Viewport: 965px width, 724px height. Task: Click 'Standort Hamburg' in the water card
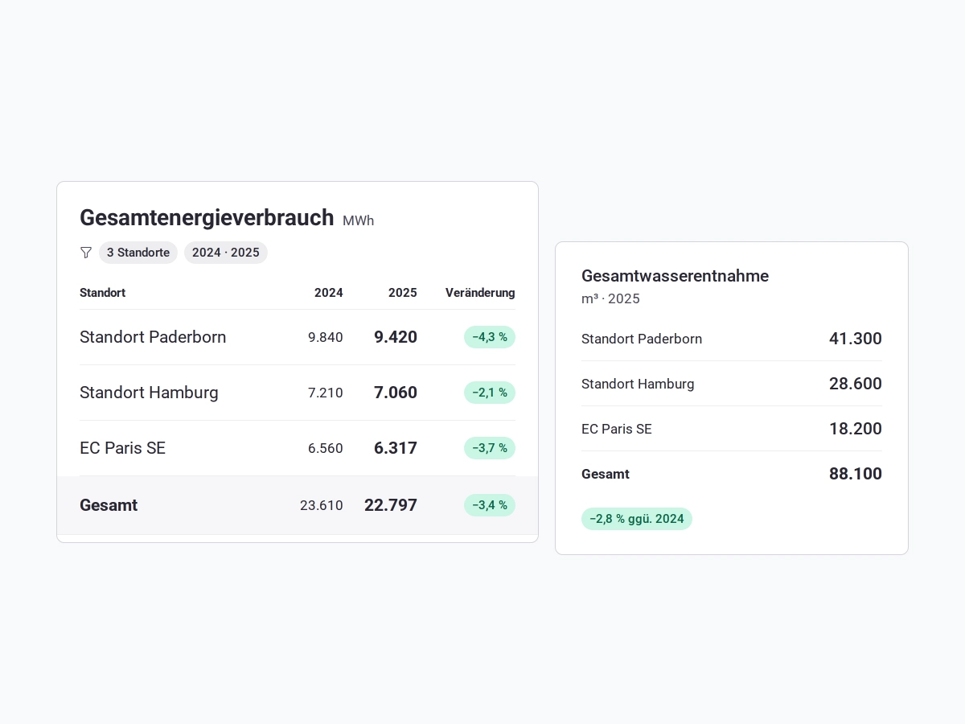tap(638, 384)
